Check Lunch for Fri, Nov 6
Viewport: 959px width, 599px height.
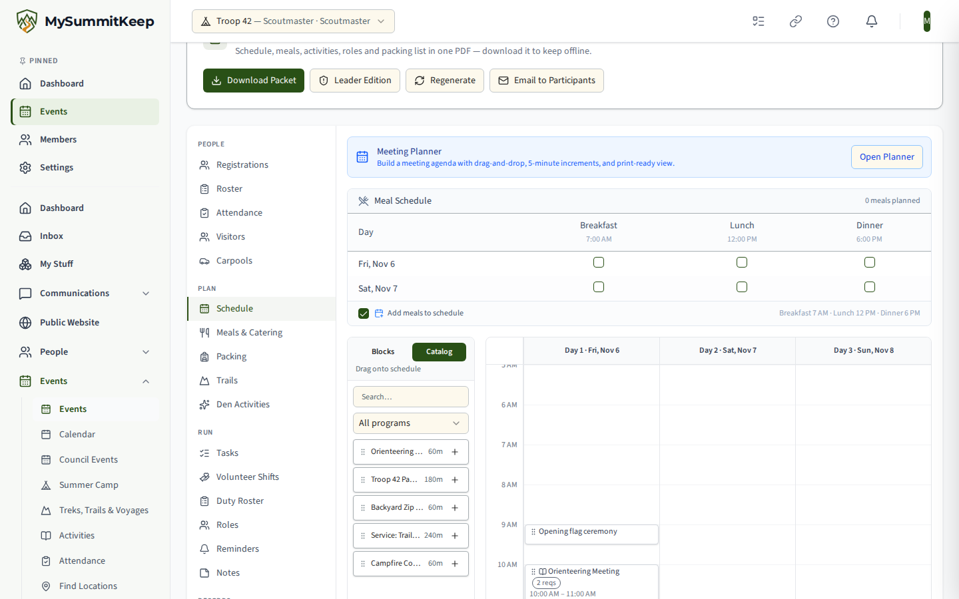click(x=742, y=262)
